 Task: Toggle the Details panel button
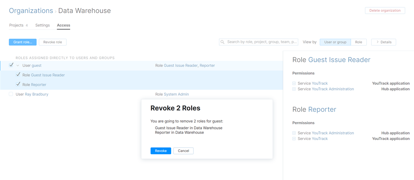point(384,42)
